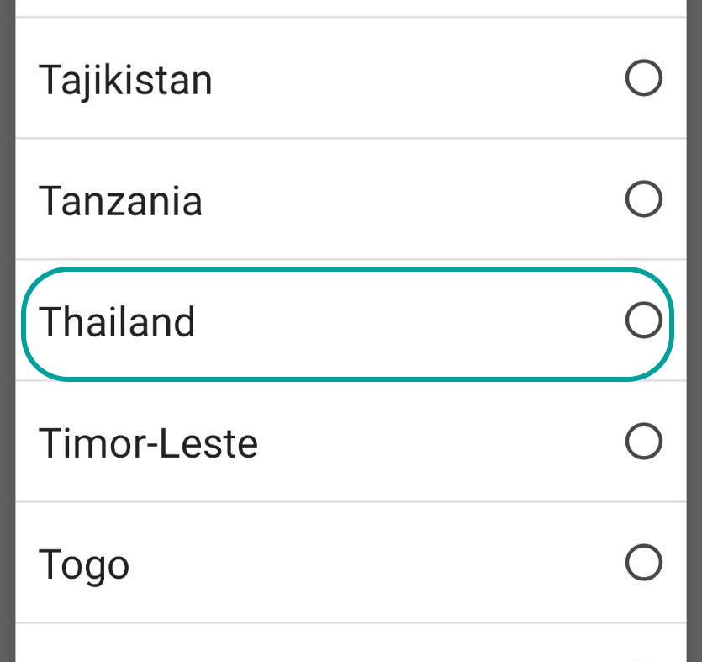
Task: Click the teal focus outline around Thailand
Action: 347,269
